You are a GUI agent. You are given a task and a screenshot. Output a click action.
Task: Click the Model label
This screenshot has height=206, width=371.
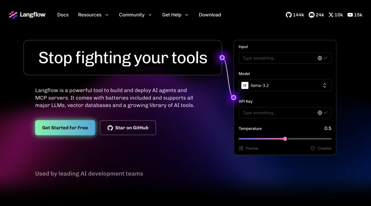click(244, 74)
